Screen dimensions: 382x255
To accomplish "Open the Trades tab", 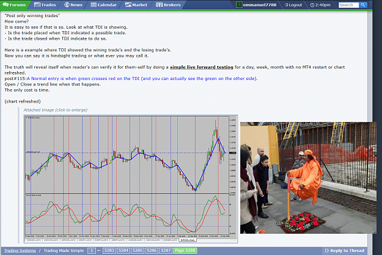I will [x=45, y=5].
